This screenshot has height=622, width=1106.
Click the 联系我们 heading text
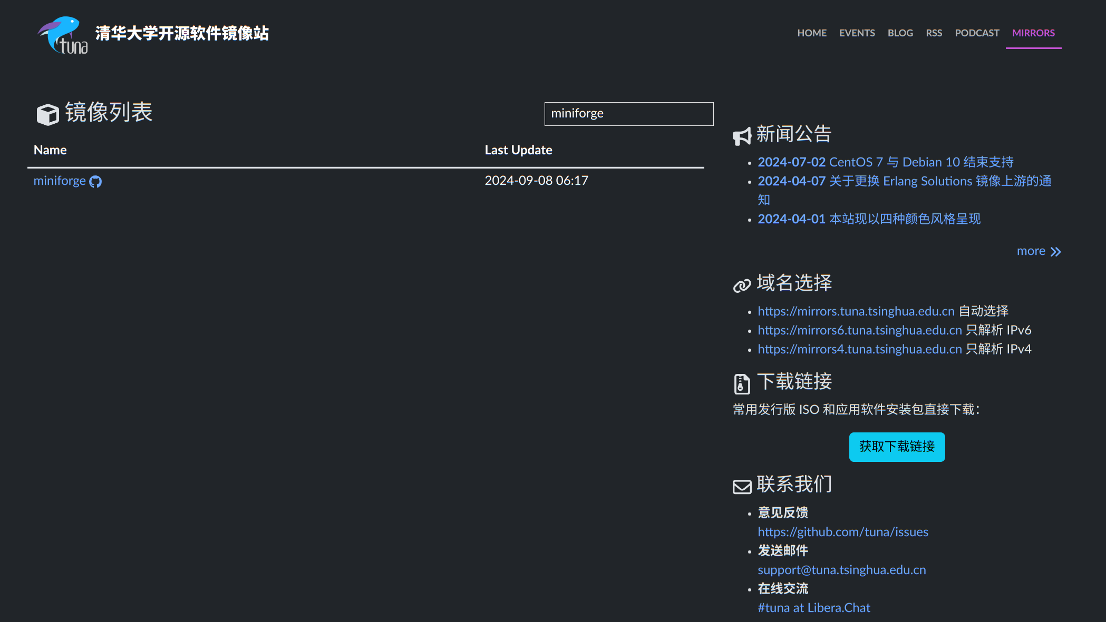pos(794,484)
